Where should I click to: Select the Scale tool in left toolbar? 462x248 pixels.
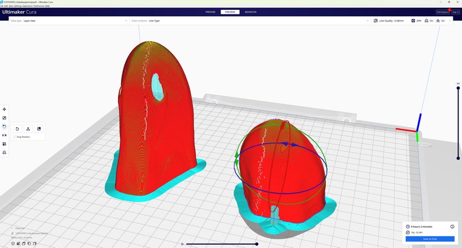(x=4, y=118)
